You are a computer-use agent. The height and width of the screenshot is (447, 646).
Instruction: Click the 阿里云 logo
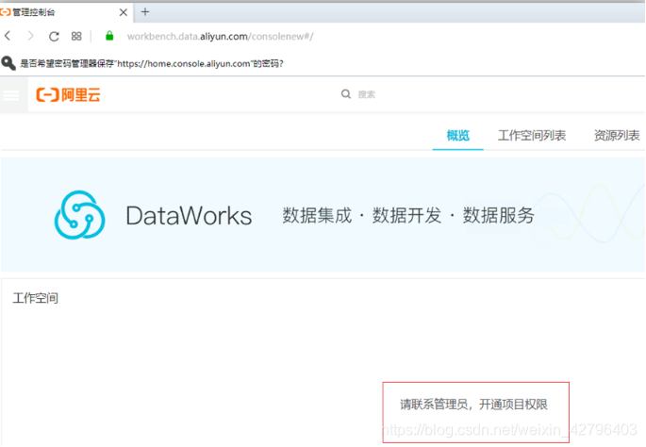coord(69,94)
